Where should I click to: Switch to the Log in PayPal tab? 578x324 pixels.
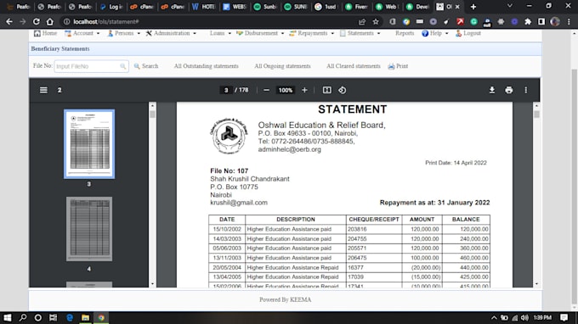[111, 7]
